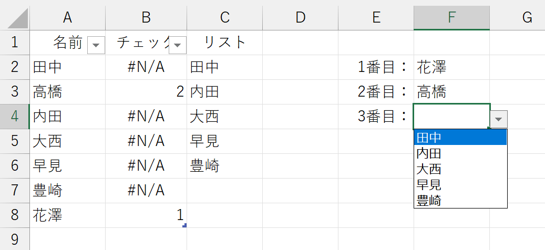Select column A header
Screen dimensions: 545x250
coord(67,17)
